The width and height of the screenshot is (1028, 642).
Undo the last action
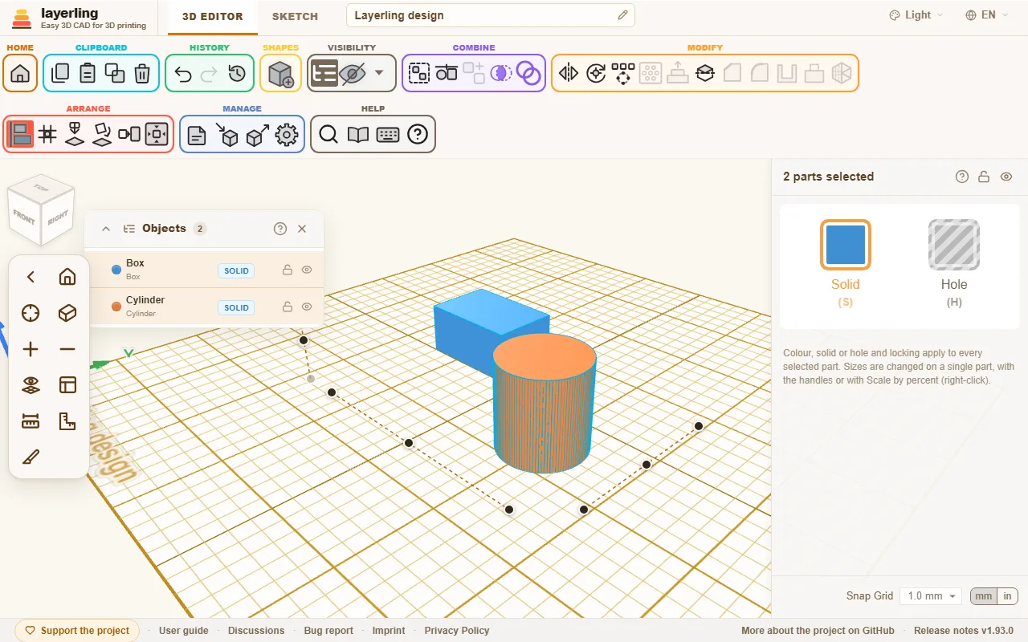(182, 74)
